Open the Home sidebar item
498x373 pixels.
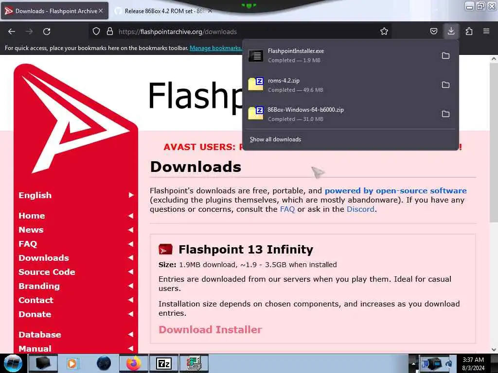pos(76,216)
